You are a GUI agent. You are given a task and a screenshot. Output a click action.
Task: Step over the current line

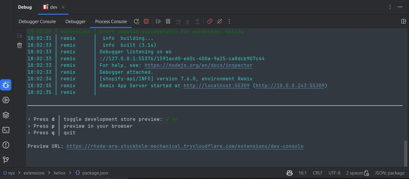[x=178, y=21]
